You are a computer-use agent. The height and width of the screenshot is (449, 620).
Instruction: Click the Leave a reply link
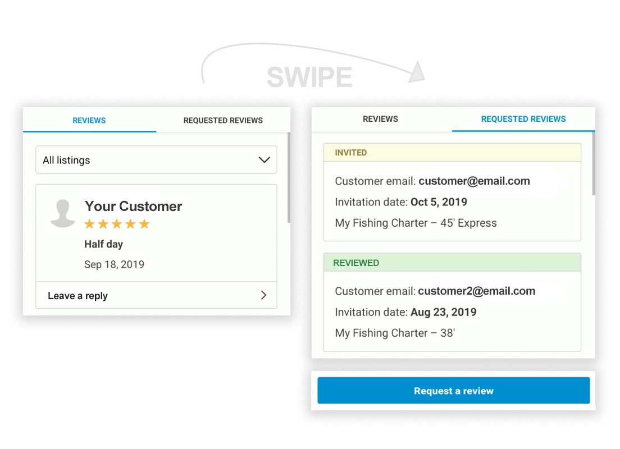coord(78,296)
